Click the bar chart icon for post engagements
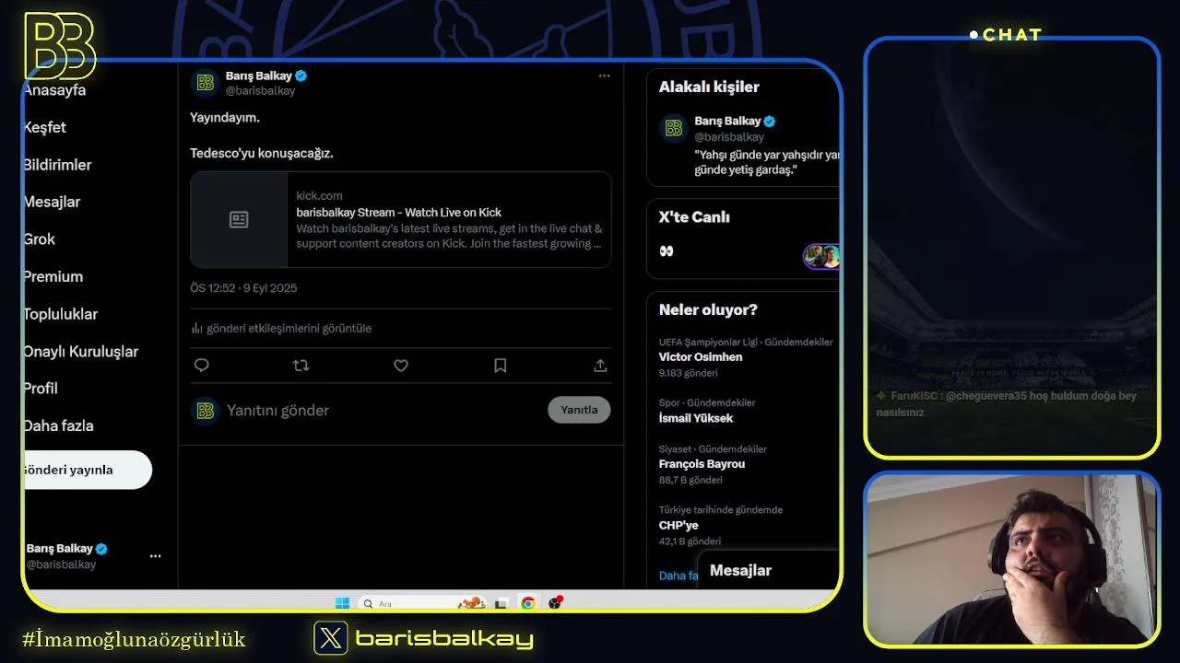The height and width of the screenshot is (663, 1180). coord(196,328)
